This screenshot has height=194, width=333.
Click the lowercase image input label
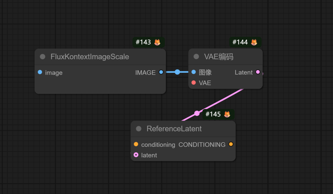coord(54,73)
